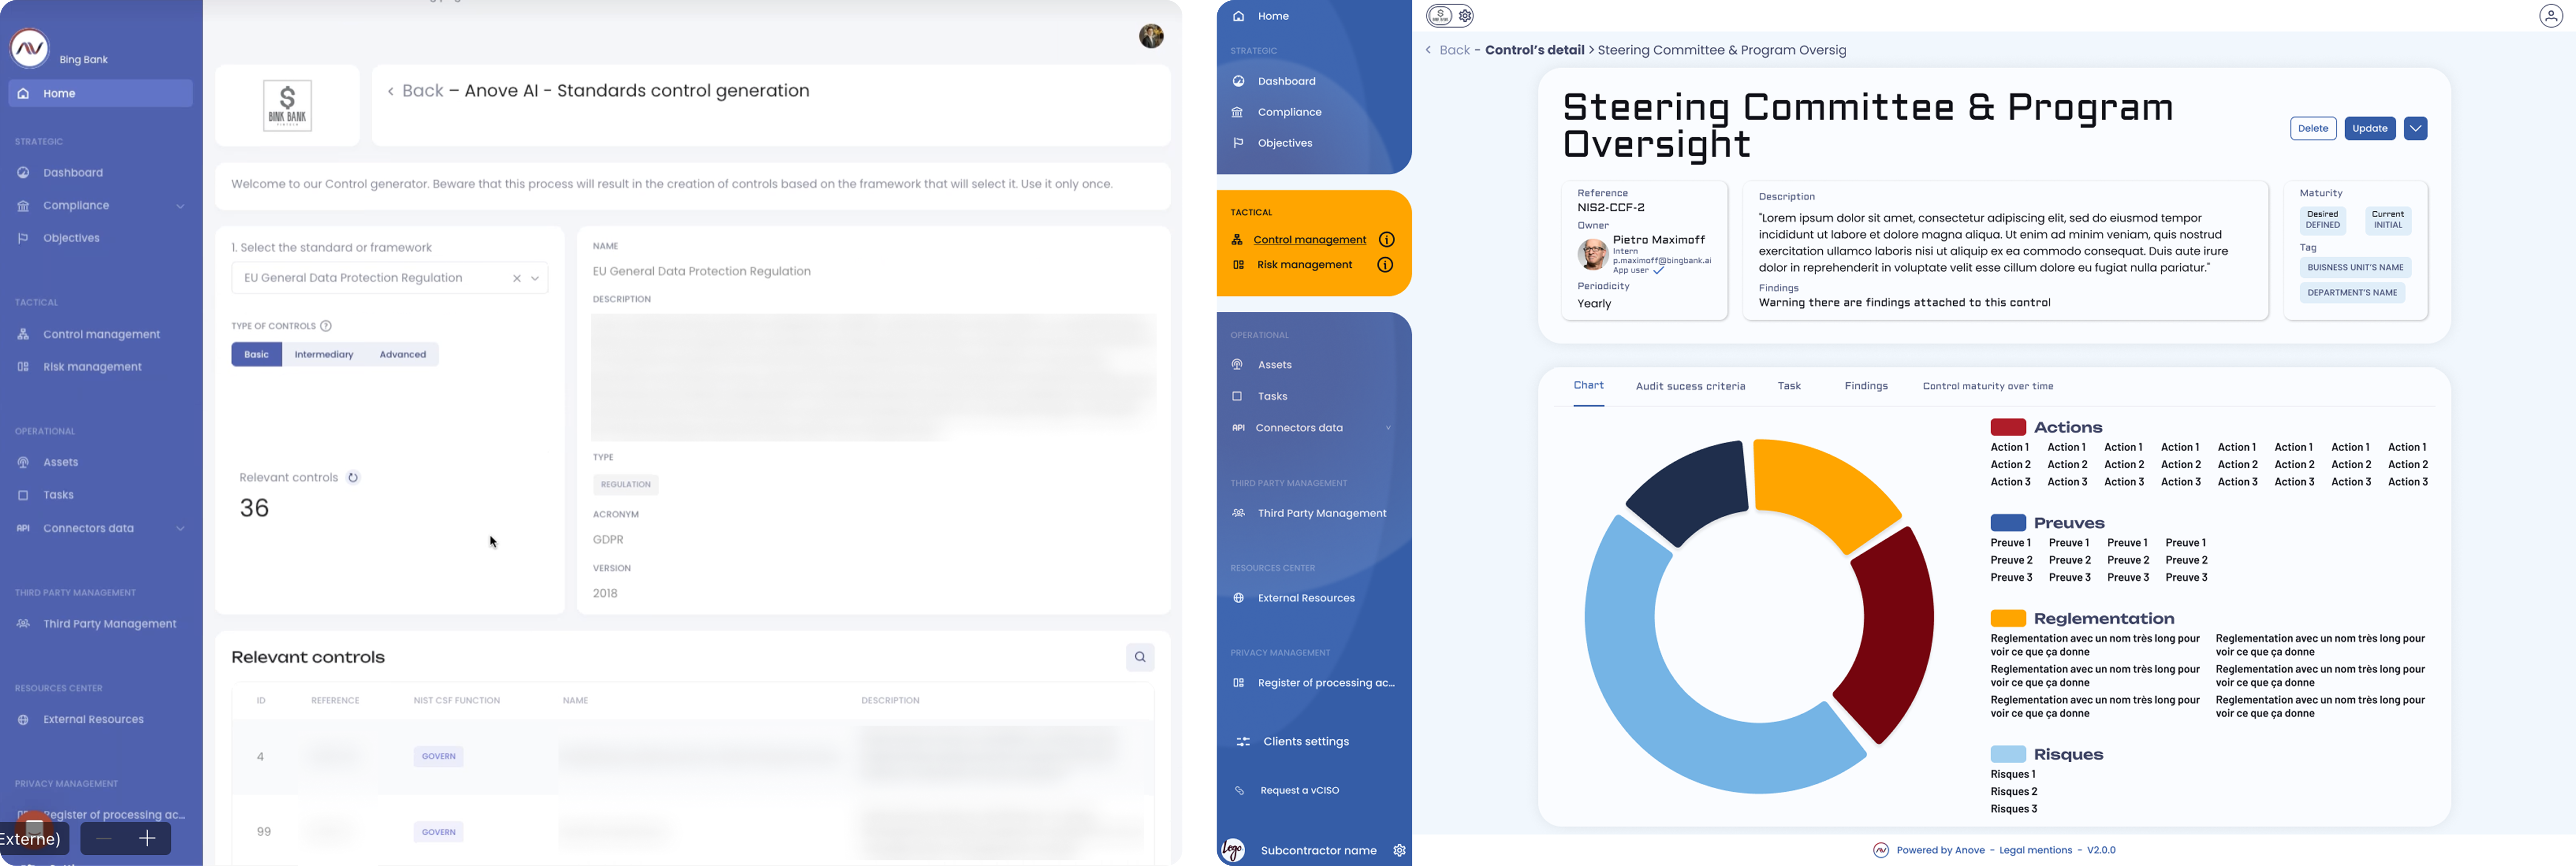The image size is (2576, 866).
Task: Open the dropdown arrow next to Update
Action: [2415, 129]
